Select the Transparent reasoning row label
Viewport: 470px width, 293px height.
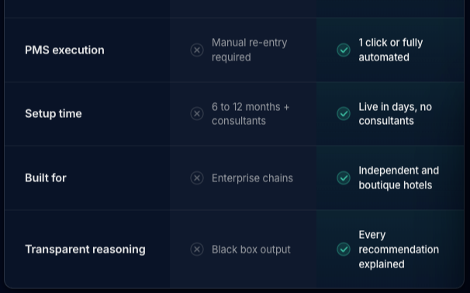click(85, 250)
